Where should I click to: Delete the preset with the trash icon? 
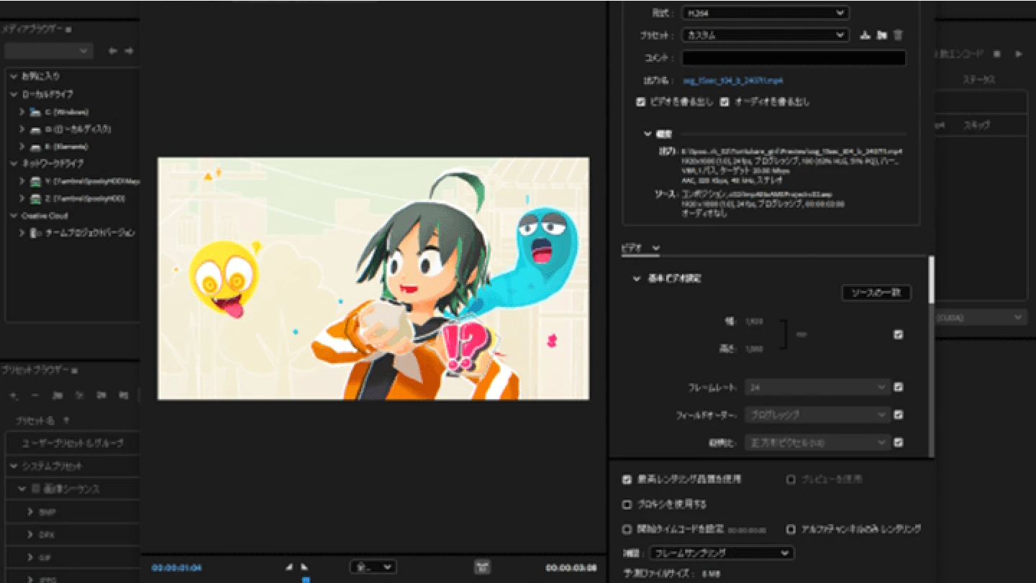coord(898,35)
